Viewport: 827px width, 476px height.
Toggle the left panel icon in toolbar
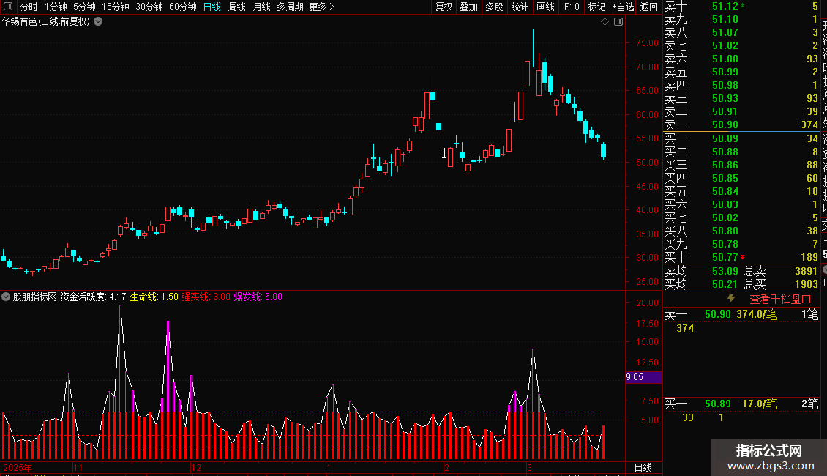point(8,7)
